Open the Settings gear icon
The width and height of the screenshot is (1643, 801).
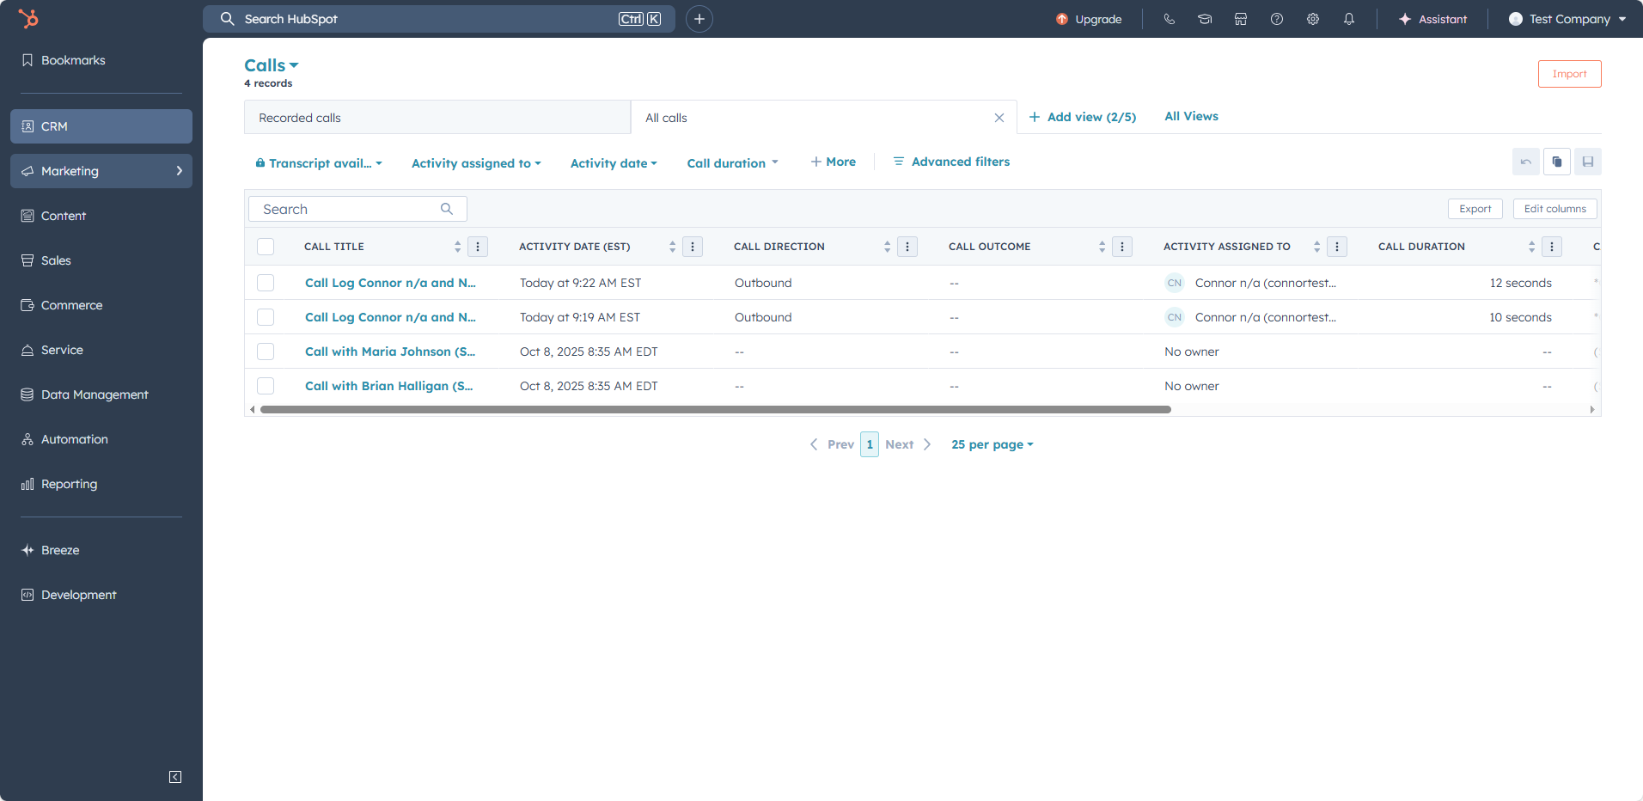click(1313, 19)
